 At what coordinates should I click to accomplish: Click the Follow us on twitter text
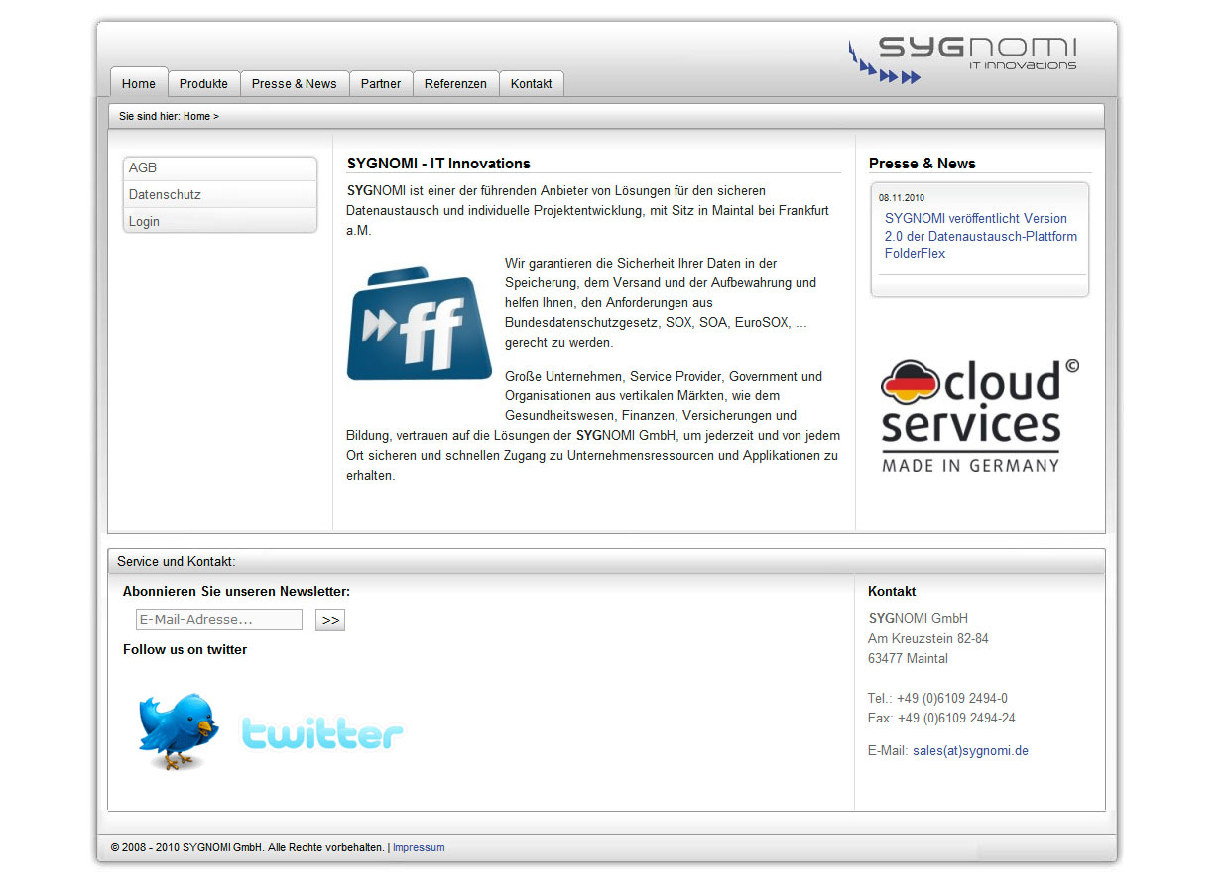pyautogui.click(x=185, y=650)
